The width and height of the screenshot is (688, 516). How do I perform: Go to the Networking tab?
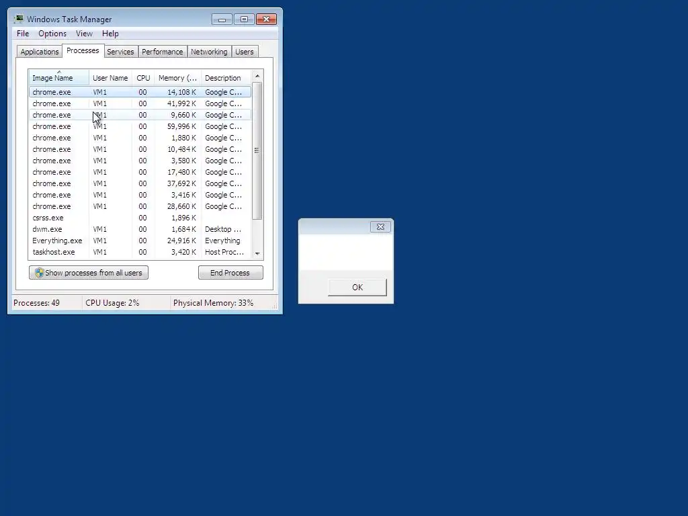(x=210, y=52)
